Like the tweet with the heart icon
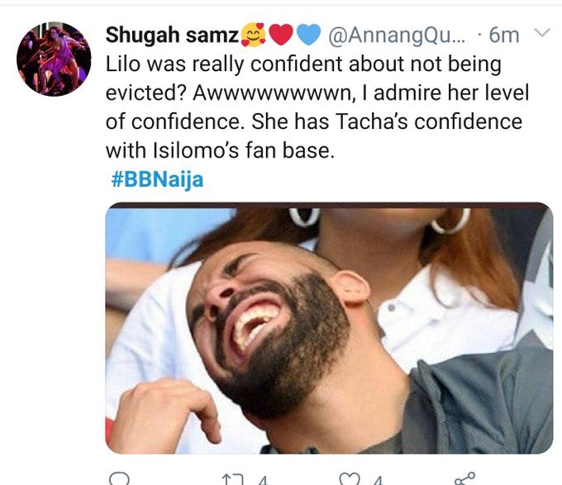Image resolution: width=562 pixels, height=485 pixels. [x=350, y=478]
